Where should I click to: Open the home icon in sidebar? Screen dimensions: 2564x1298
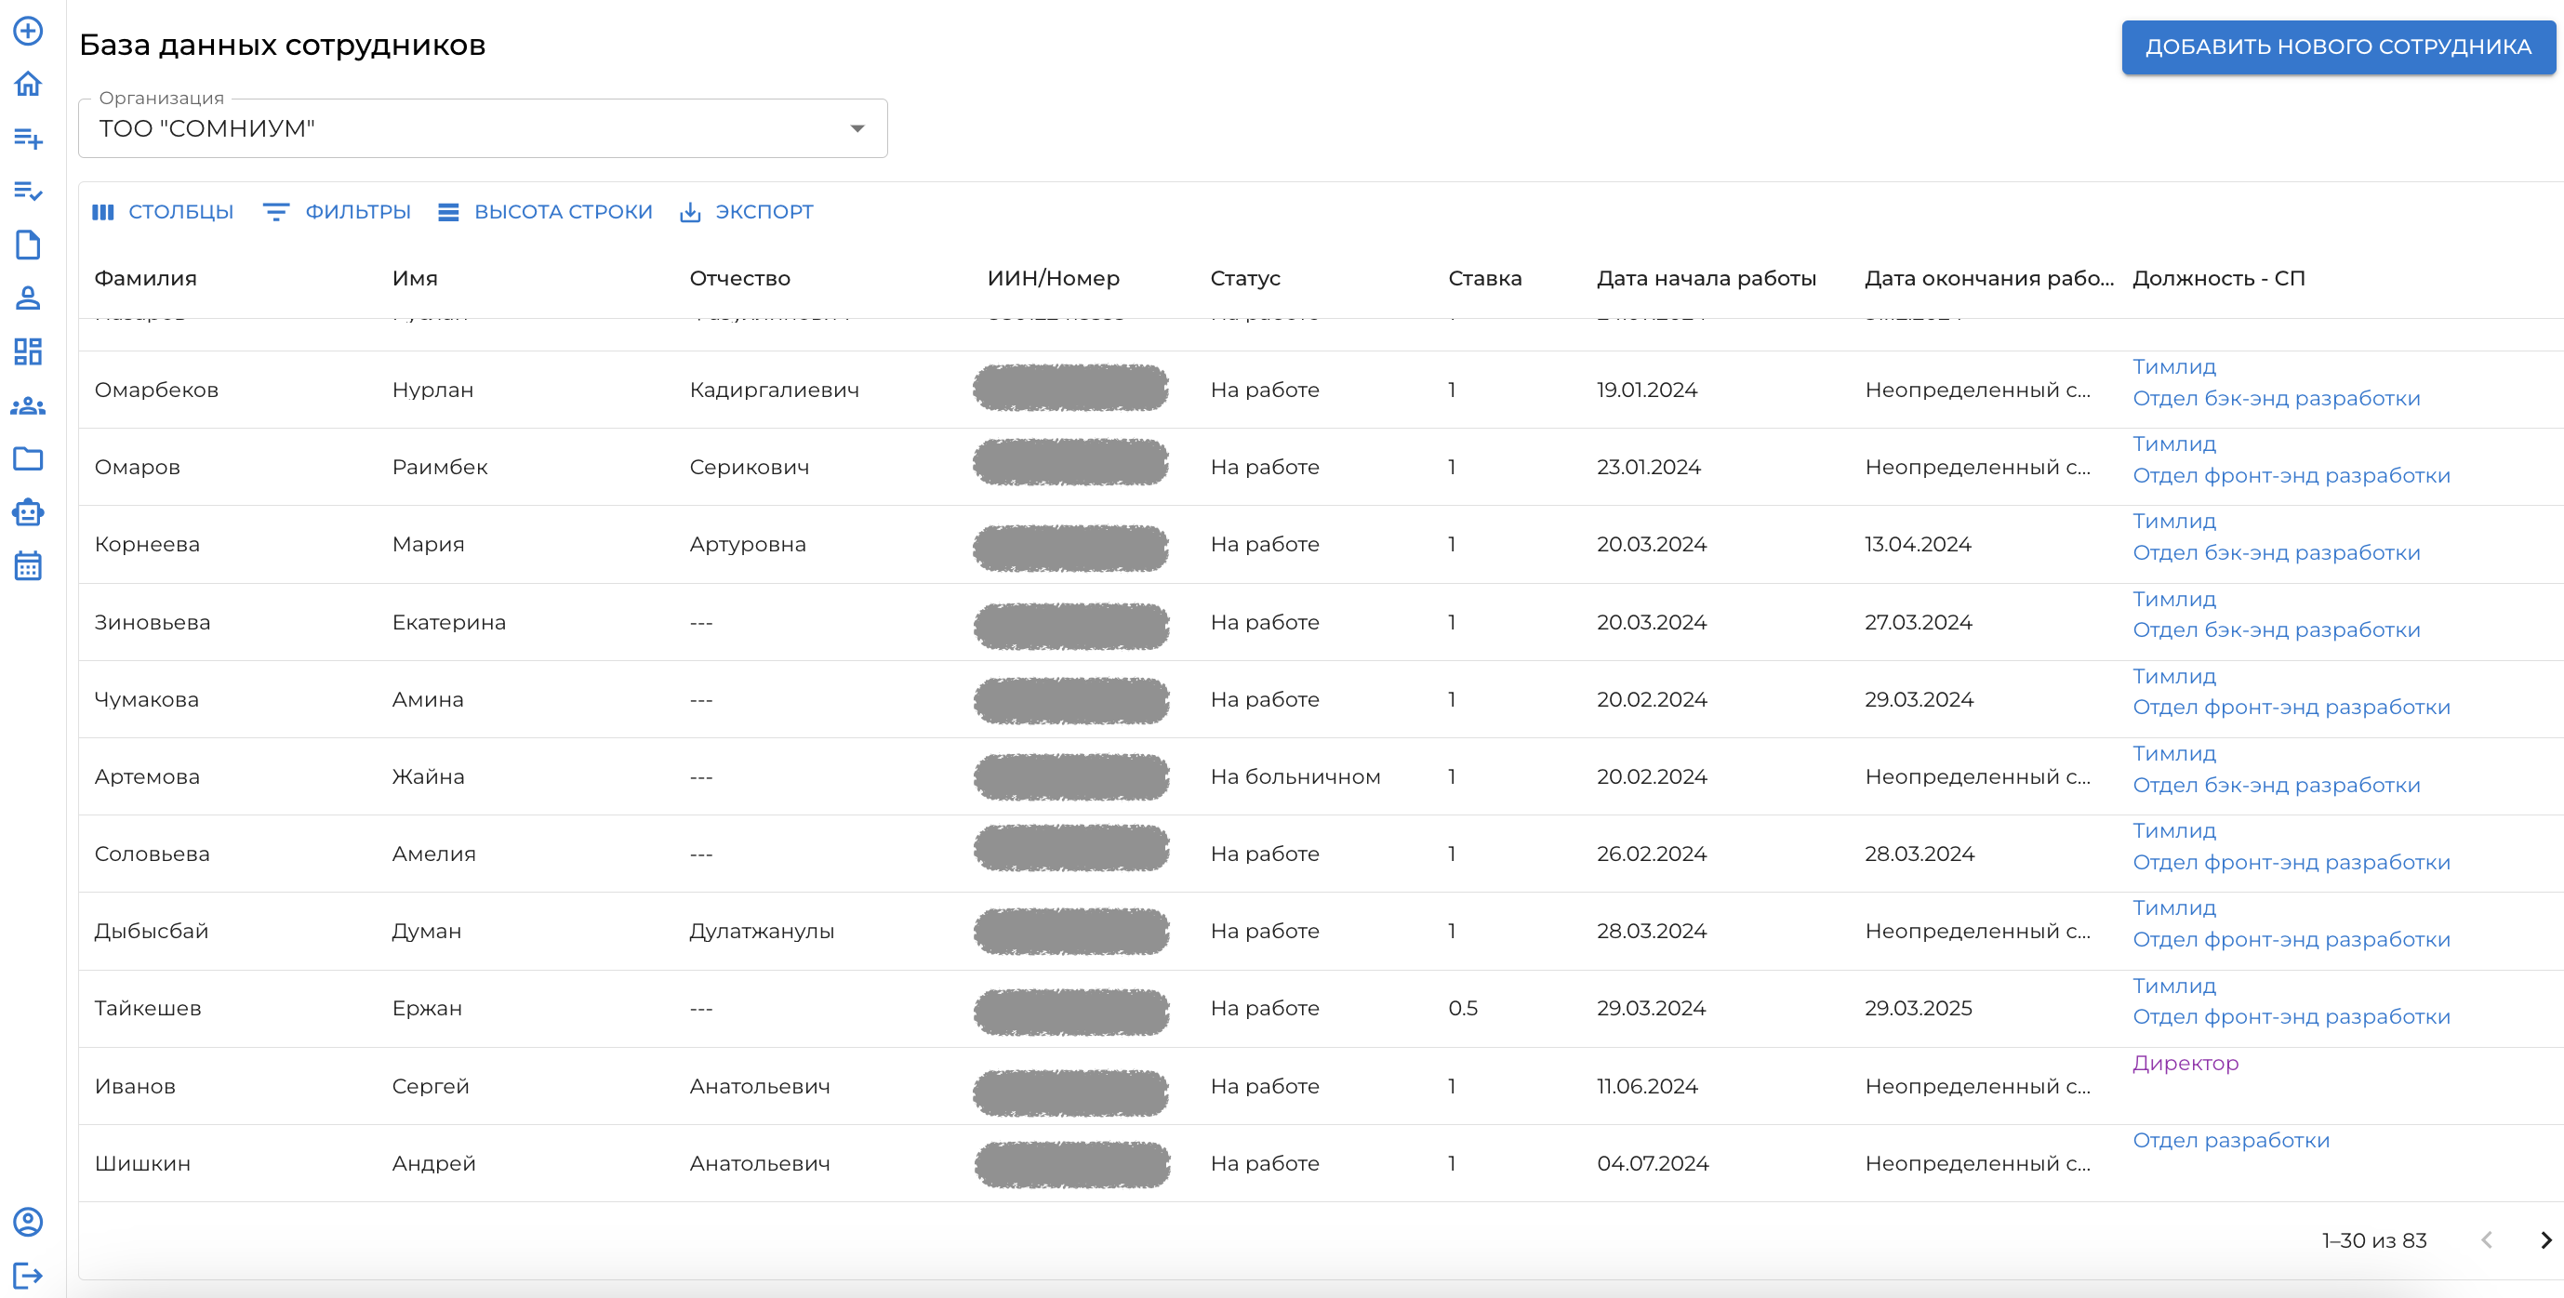coord(28,84)
